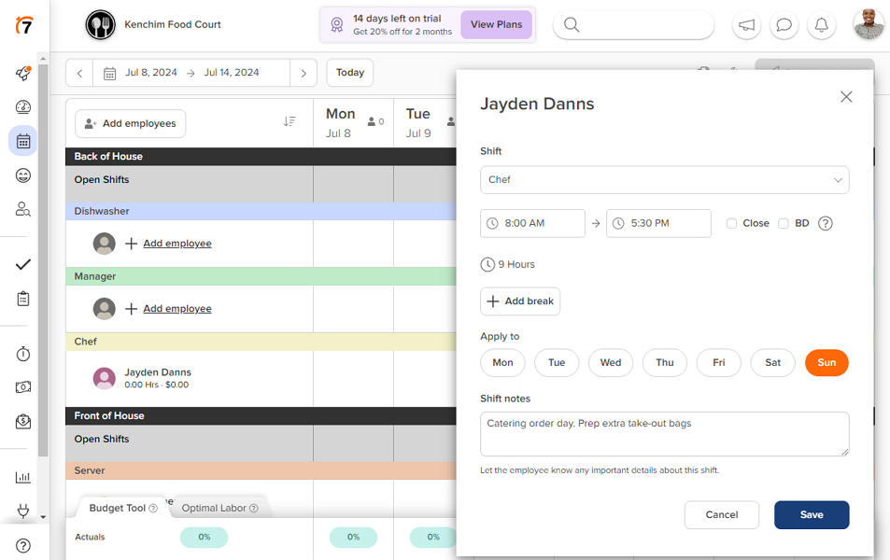Click Add employee under Dishwasher
This screenshot has height=560, width=890.
[x=177, y=244]
